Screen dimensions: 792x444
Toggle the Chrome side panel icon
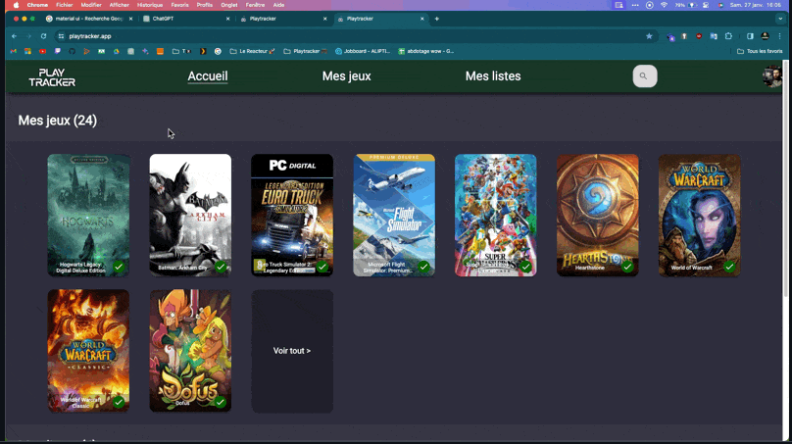[750, 36]
